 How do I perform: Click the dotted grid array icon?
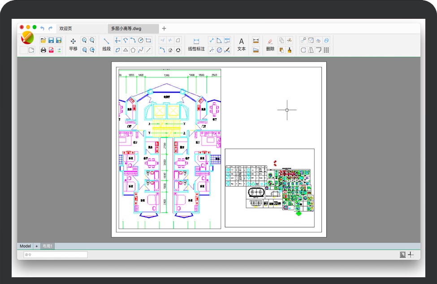click(326, 50)
